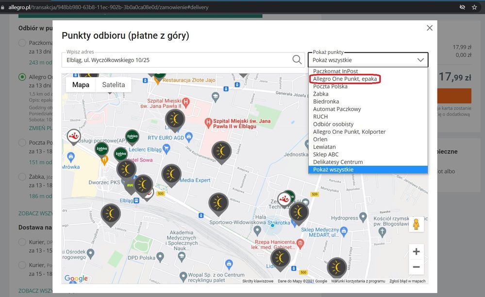Bookmark page with browser star icon

[x=474, y=7]
